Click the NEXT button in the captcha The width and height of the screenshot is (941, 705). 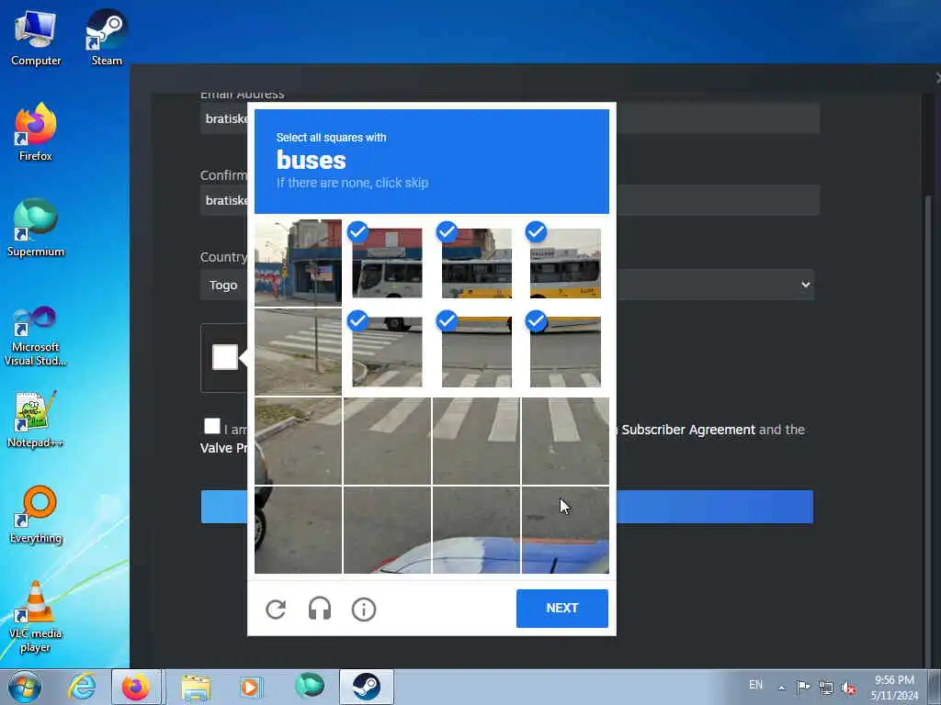click(562, 608)
